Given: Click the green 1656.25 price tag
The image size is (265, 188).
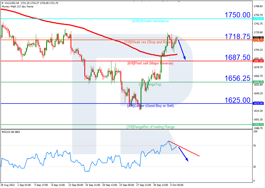Looking at the screenshot, I should (258, 82).
